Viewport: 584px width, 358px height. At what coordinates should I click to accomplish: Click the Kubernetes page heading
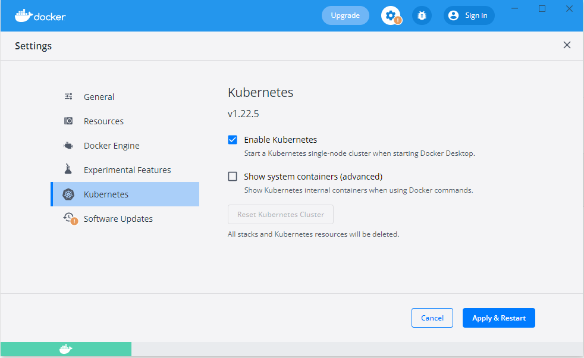(260, 92)
